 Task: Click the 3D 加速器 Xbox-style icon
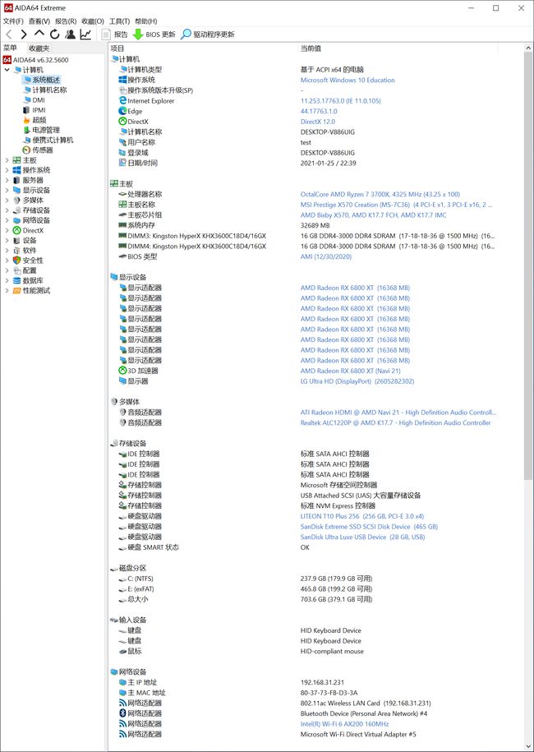click(122, 371)
